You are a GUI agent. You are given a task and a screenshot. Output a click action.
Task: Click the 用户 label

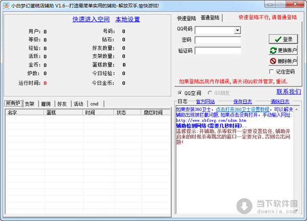pyautogui.click(x=34, y=31)
